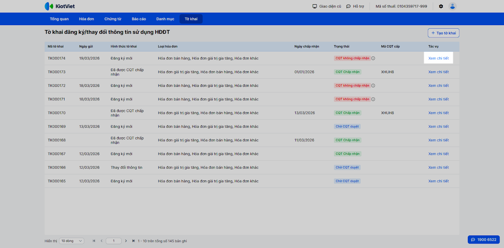Open the user profile avatar menu

pos(452,6)
